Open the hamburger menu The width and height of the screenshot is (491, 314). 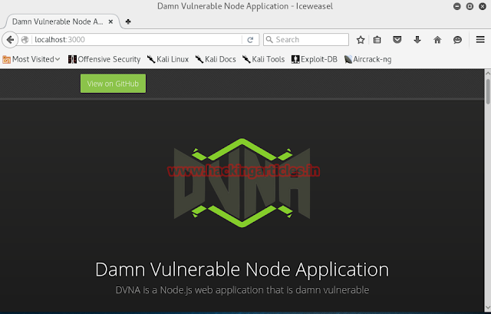(480, 39)
